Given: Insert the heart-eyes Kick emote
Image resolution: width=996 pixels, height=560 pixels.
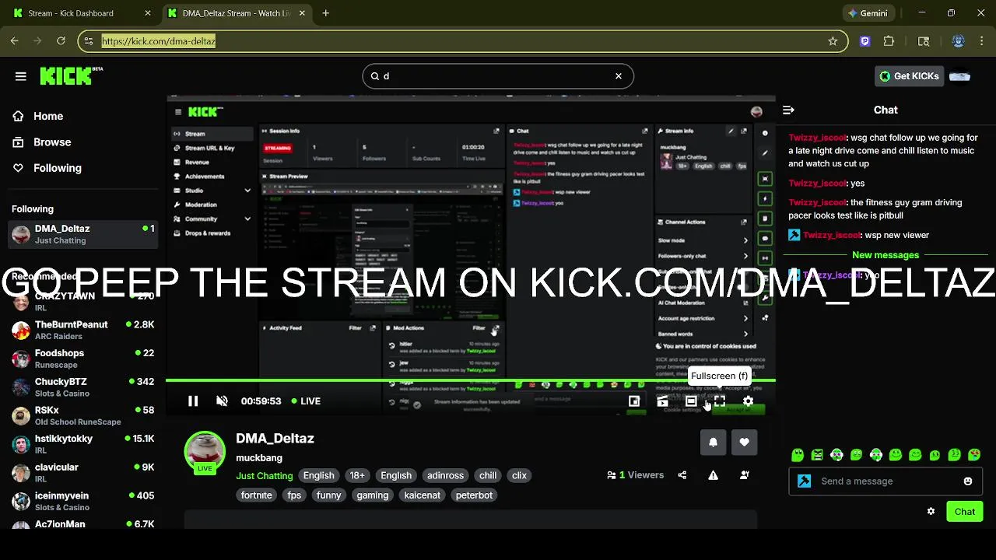Looking at the screenshot, I should (x=974, y=455).
